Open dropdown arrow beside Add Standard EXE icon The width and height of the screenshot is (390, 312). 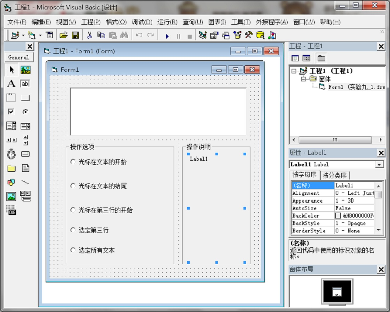click(23, 36)
